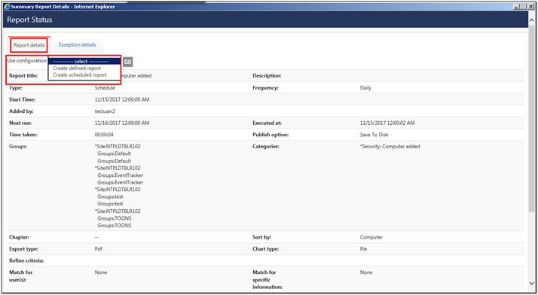Screen dimensions: 538x295
Task: Click the 'Publish option:' label
Action: pos(271,135)
